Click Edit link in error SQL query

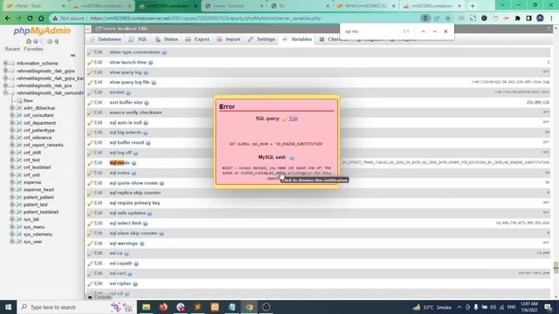(293, 119)
